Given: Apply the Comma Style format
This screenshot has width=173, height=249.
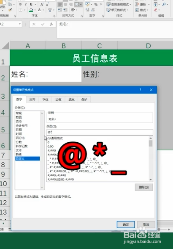Looking at the screenshot, I should [x=101, y=4].
